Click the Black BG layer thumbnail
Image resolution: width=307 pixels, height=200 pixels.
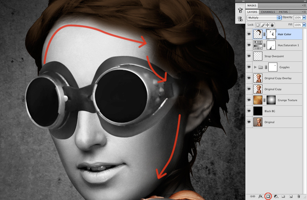point(258,111)
